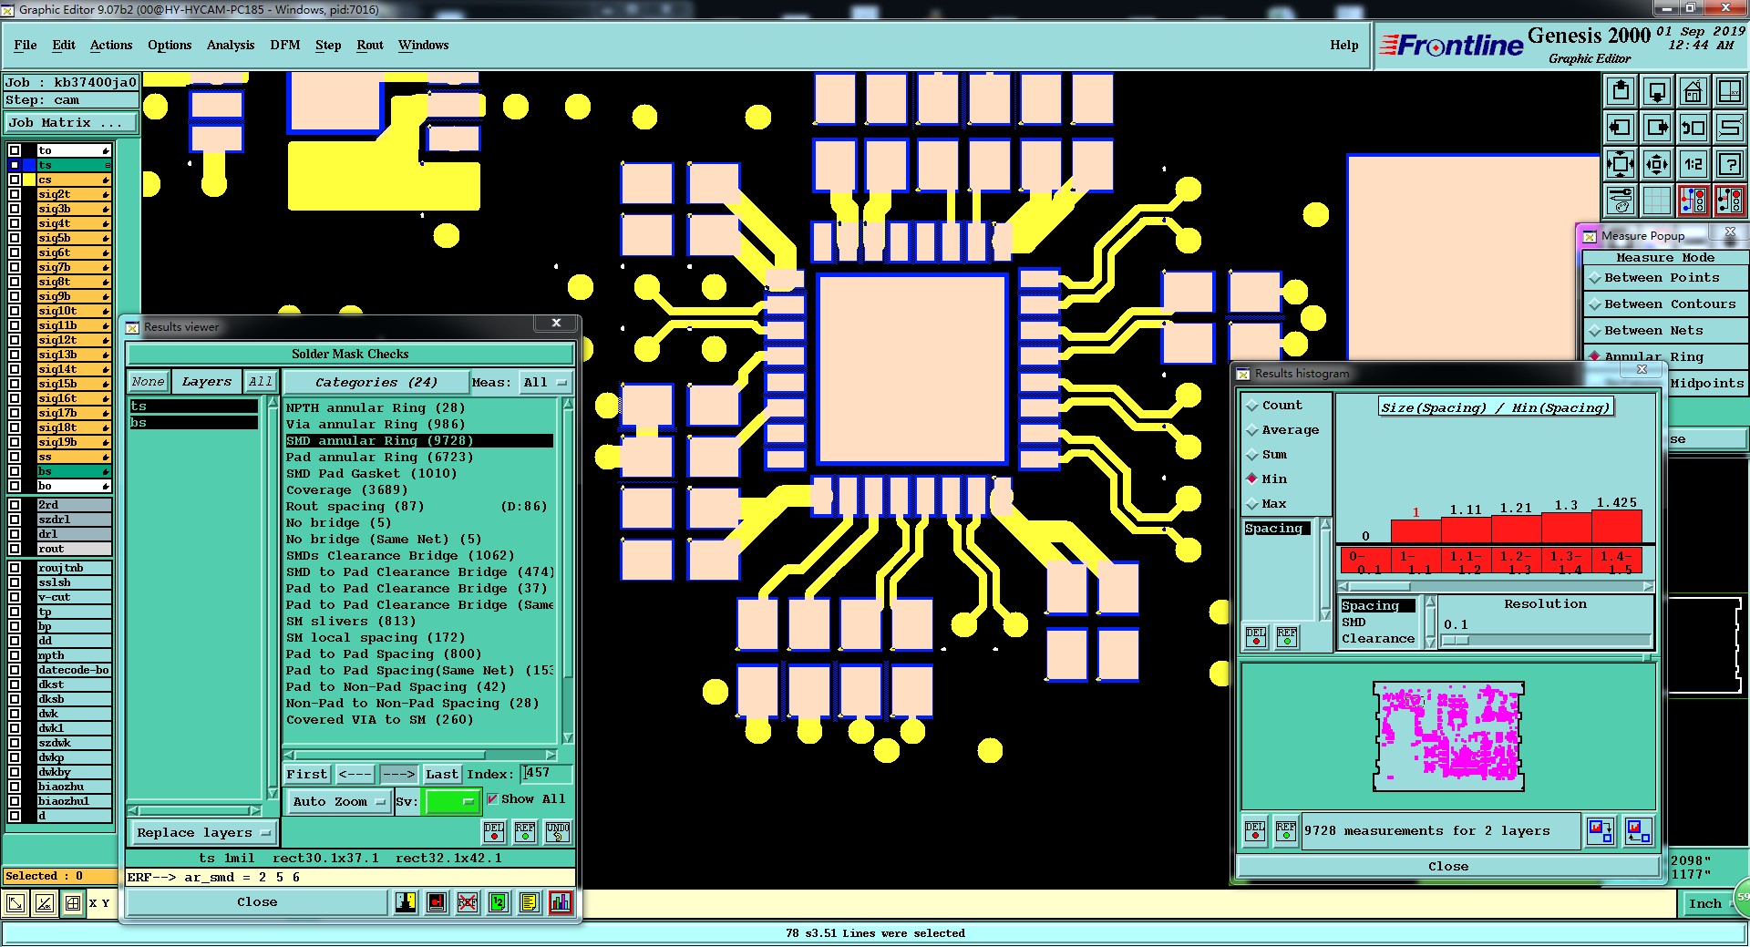This screenshot has height=947, width=1750.
Task: Click the S-shaped line routing icon
Action: [x=1729, y=128]
